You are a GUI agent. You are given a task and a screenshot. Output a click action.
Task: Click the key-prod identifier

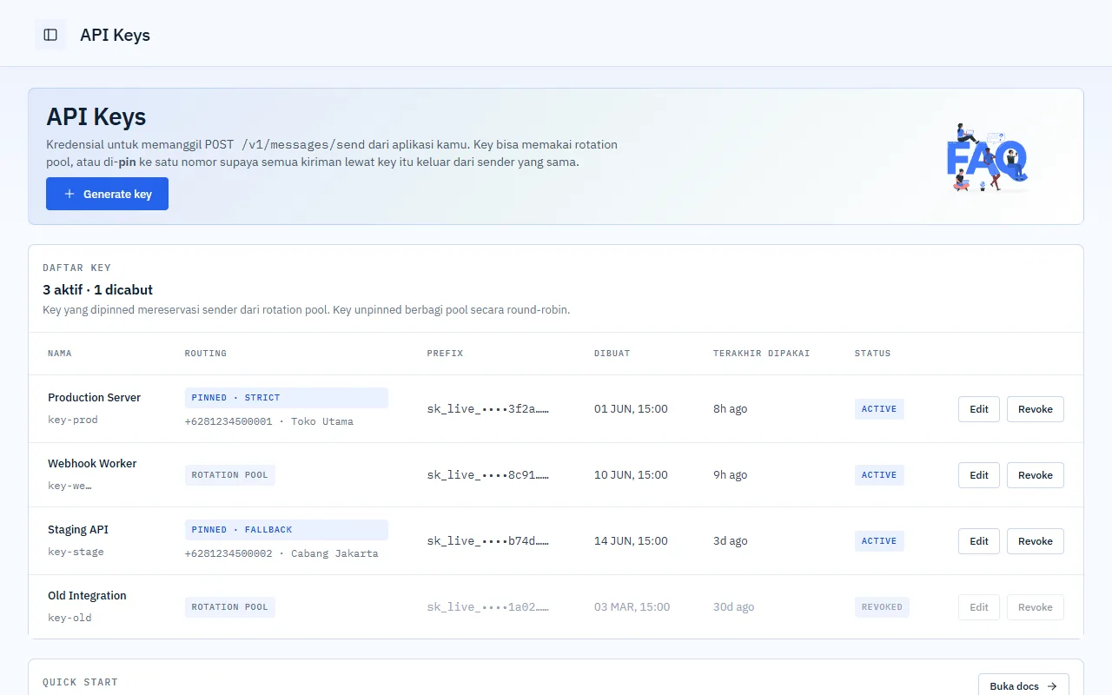(x=73, y=420)
